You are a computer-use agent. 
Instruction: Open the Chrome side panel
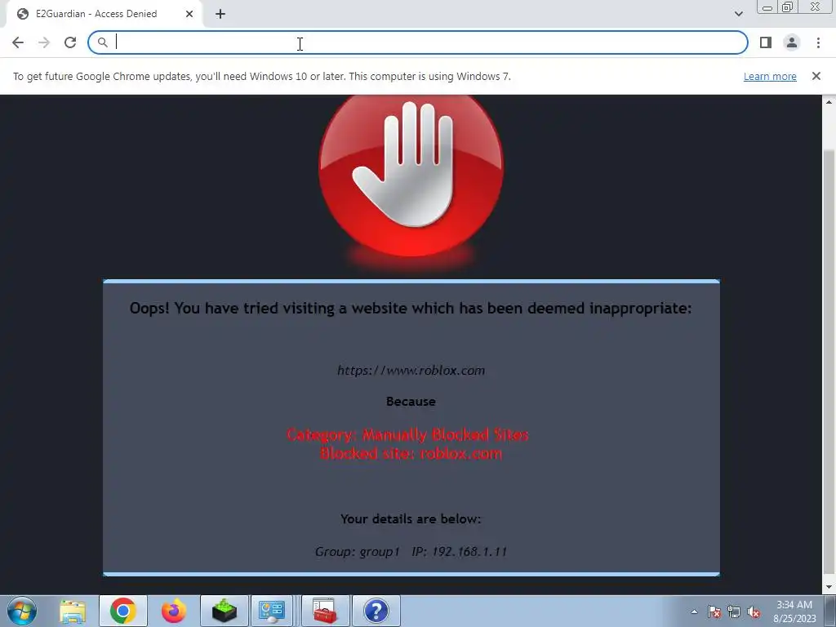(766, 42)
